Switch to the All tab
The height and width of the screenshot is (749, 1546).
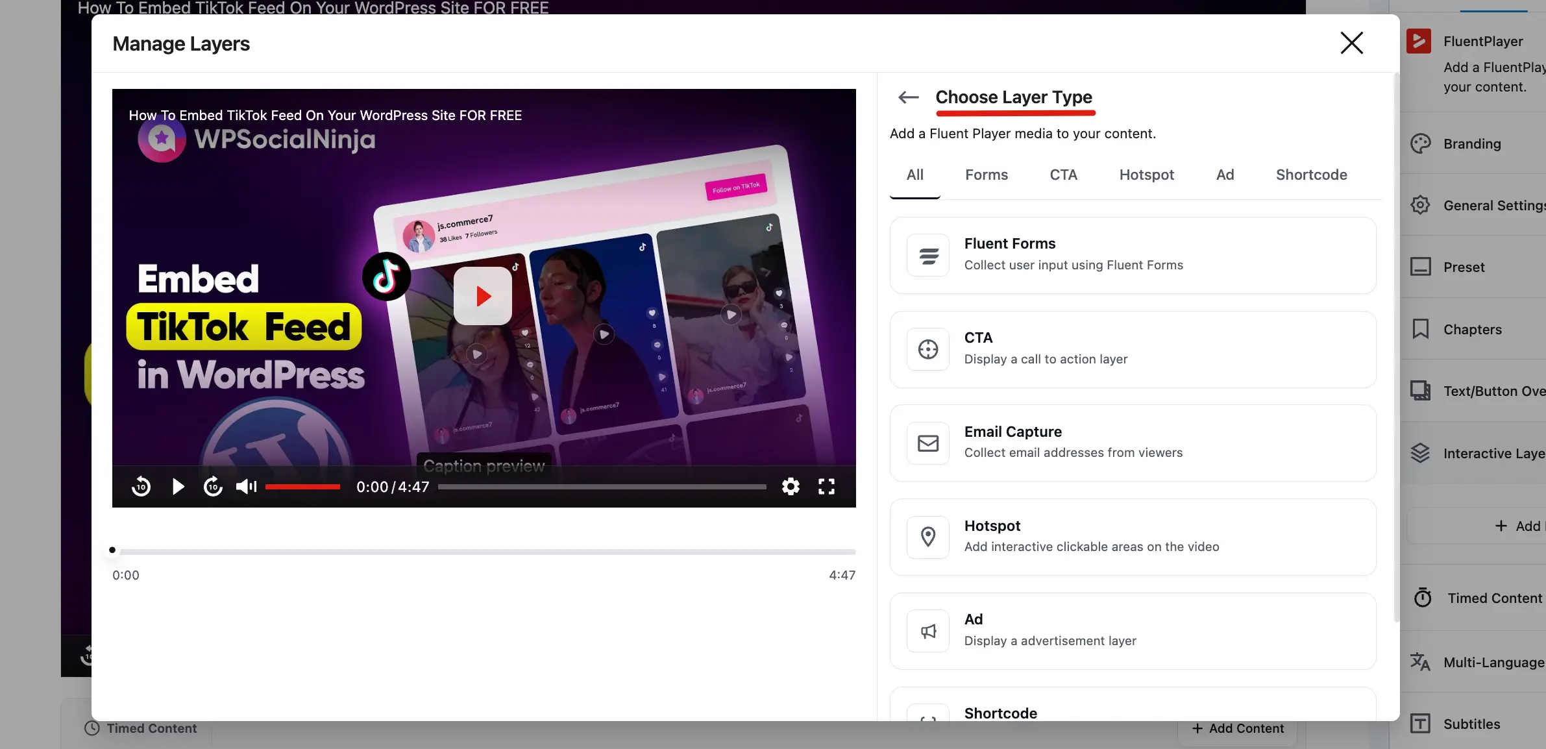(915, 175)
